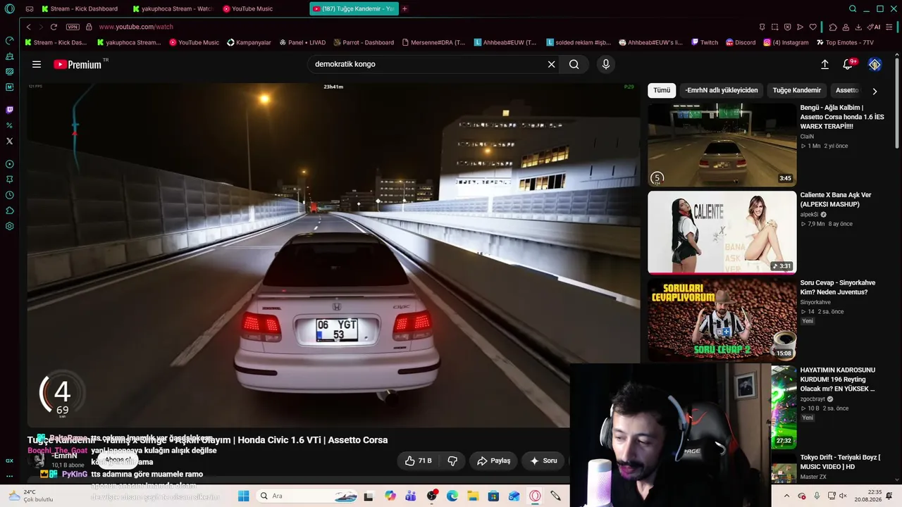Dislike the video with the thumbs-down button
Image resolution: width=902 pixels, height=507 pixels.
(x=452, y=461)
